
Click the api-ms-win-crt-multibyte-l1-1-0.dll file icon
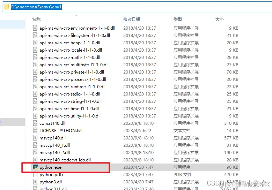tap(35, 64)
